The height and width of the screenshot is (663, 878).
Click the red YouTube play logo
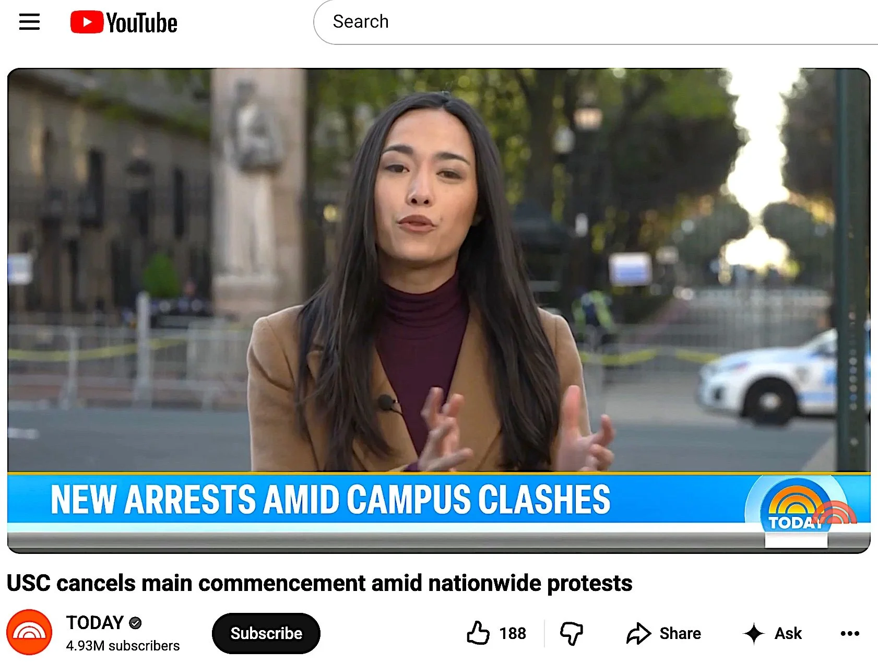click(87, 22)
